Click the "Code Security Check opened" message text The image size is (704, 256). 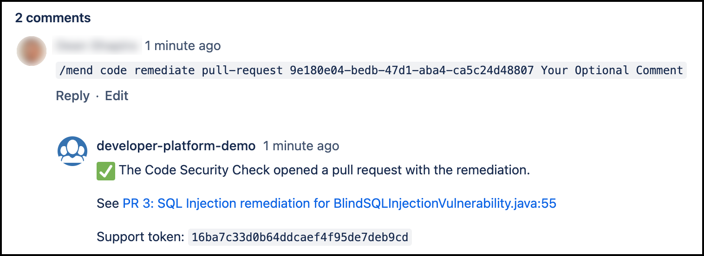tap(324, 170)
